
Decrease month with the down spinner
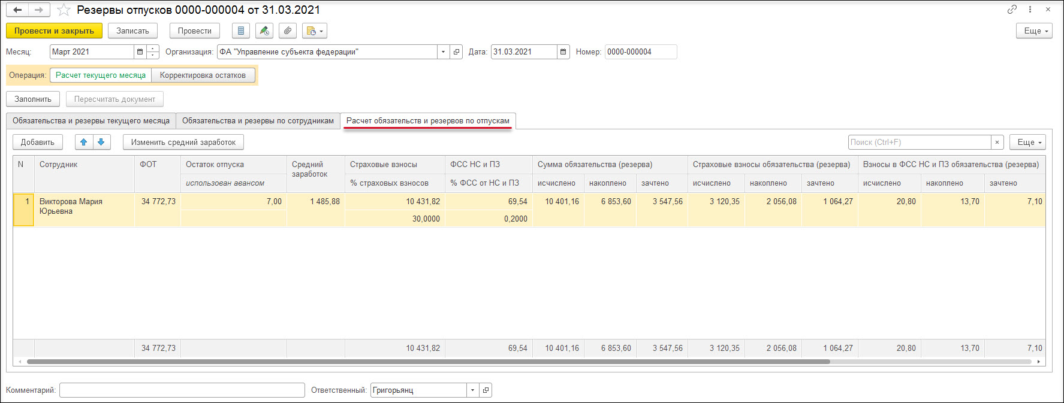(x=153, y=56)
